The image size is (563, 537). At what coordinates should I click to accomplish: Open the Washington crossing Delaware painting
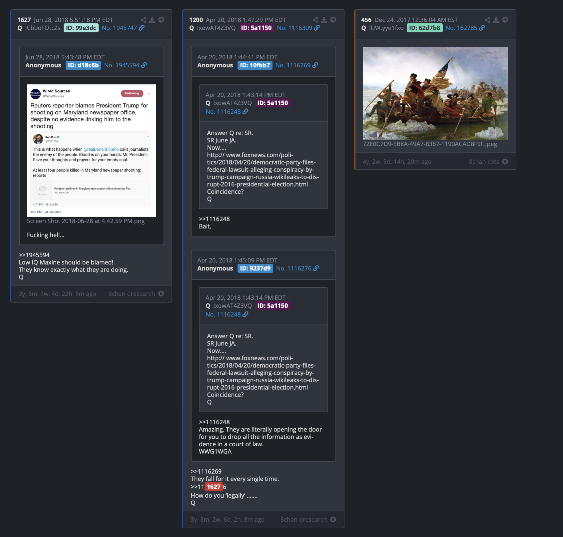(435, 93)
